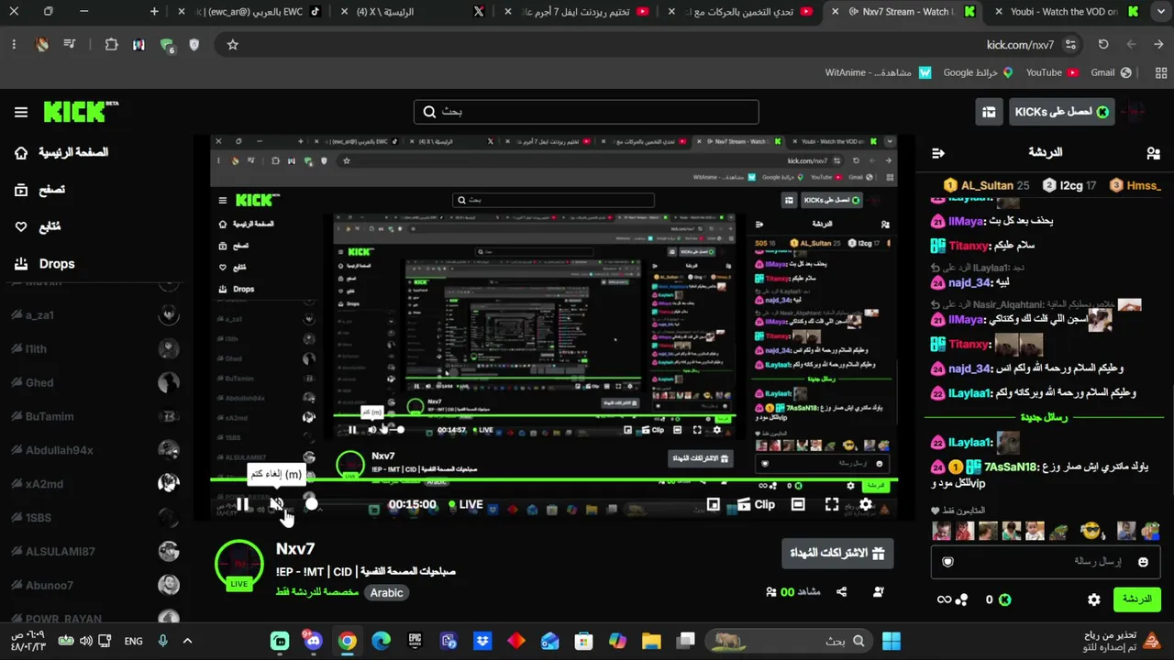
Task: Collapse the chat panel with arrow icon
Action: [937, 153]
